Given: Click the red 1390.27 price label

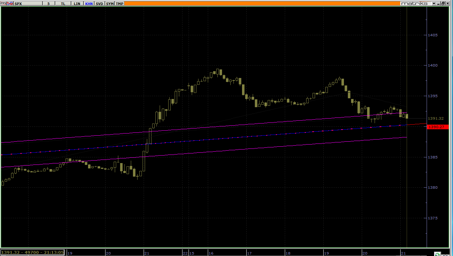Looking at the screenshot, I should click(438, 127).
